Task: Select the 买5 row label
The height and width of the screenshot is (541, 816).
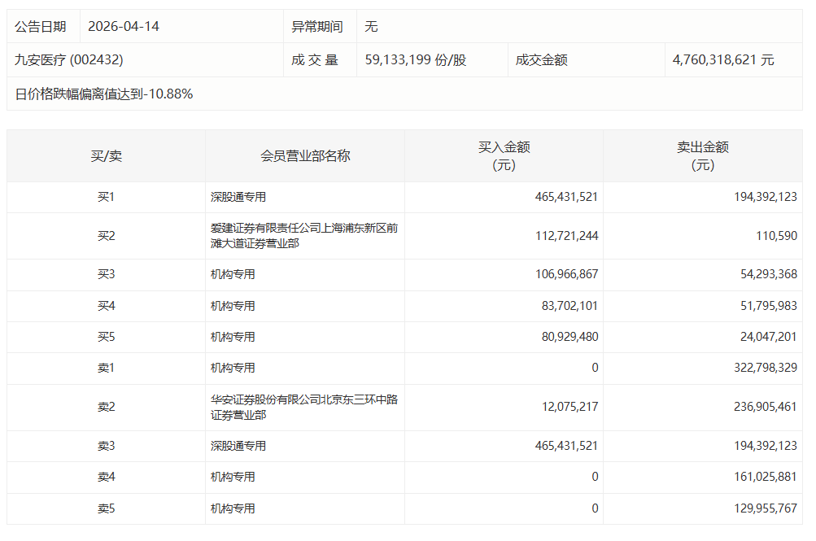Action: [106, 337]
